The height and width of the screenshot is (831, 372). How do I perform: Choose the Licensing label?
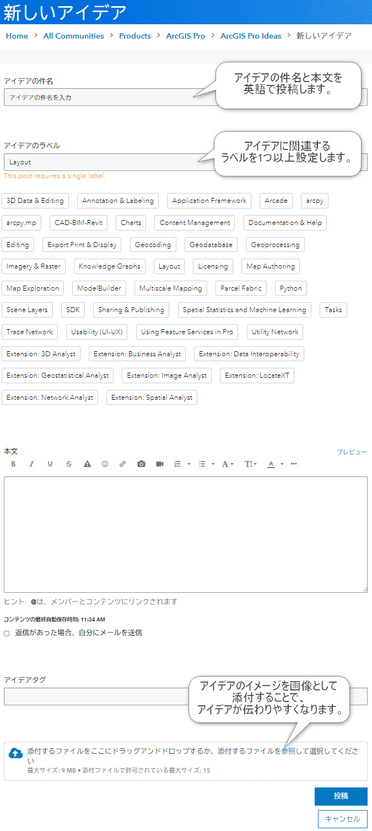213,266
